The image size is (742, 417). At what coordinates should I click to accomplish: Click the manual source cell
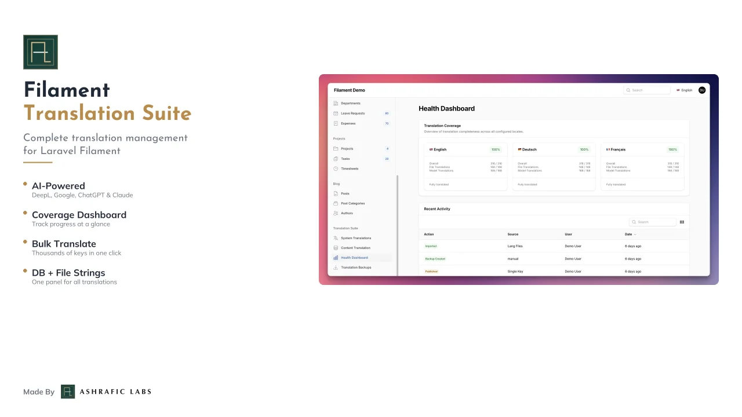(x=513, y=259)
